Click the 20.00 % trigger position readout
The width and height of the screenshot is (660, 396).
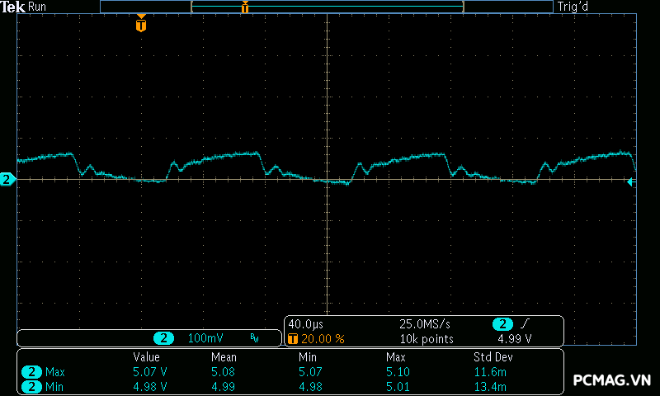322,339
